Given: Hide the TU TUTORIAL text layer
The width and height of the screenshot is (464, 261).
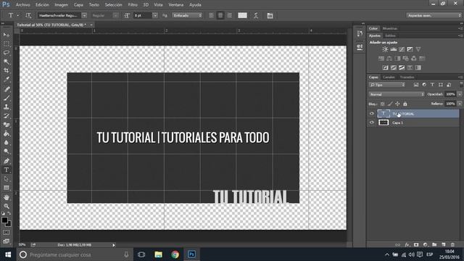Looking at the screenshot, I should click(372, 114).
